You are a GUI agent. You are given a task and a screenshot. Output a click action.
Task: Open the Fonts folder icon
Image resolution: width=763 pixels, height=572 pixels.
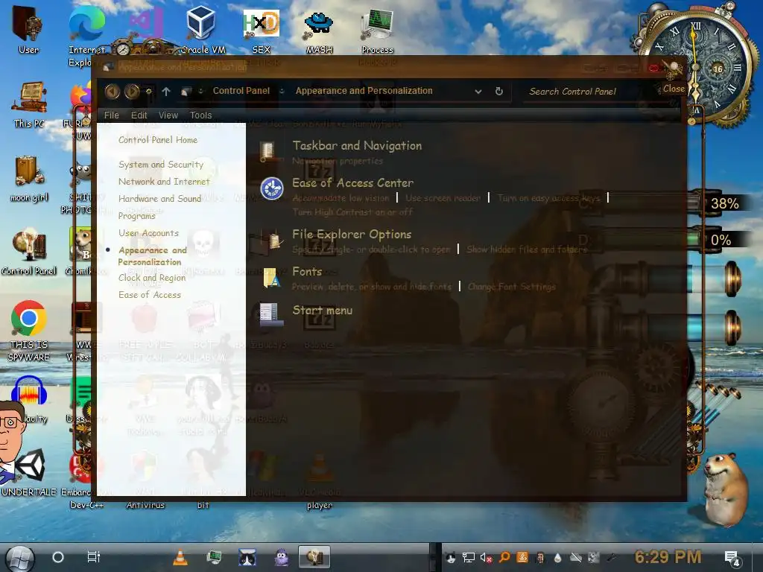(271, 277)
